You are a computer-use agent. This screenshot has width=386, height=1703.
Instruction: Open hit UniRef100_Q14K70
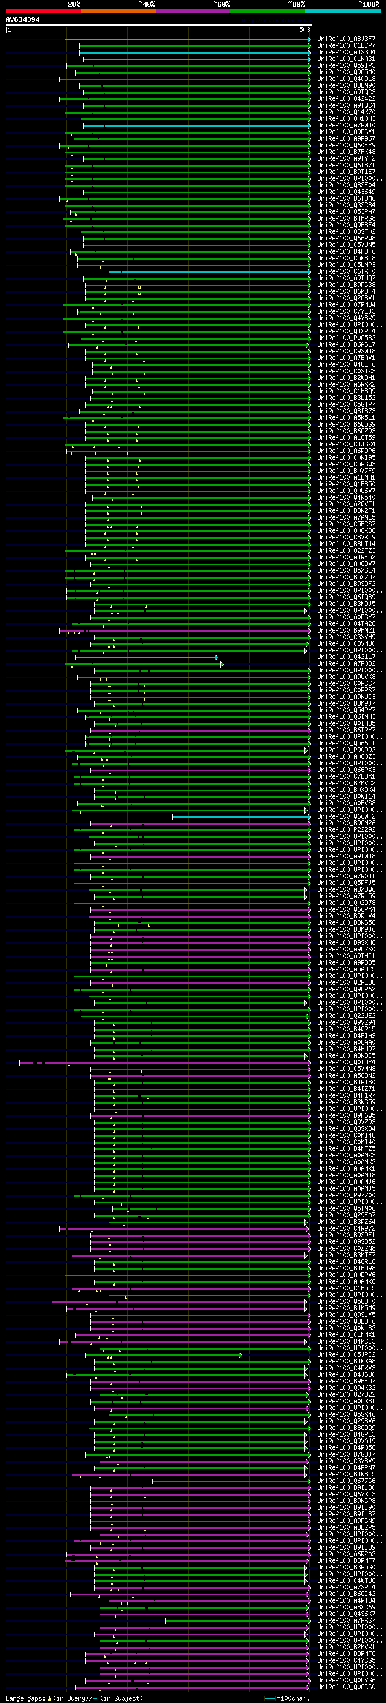pos(346,112)
